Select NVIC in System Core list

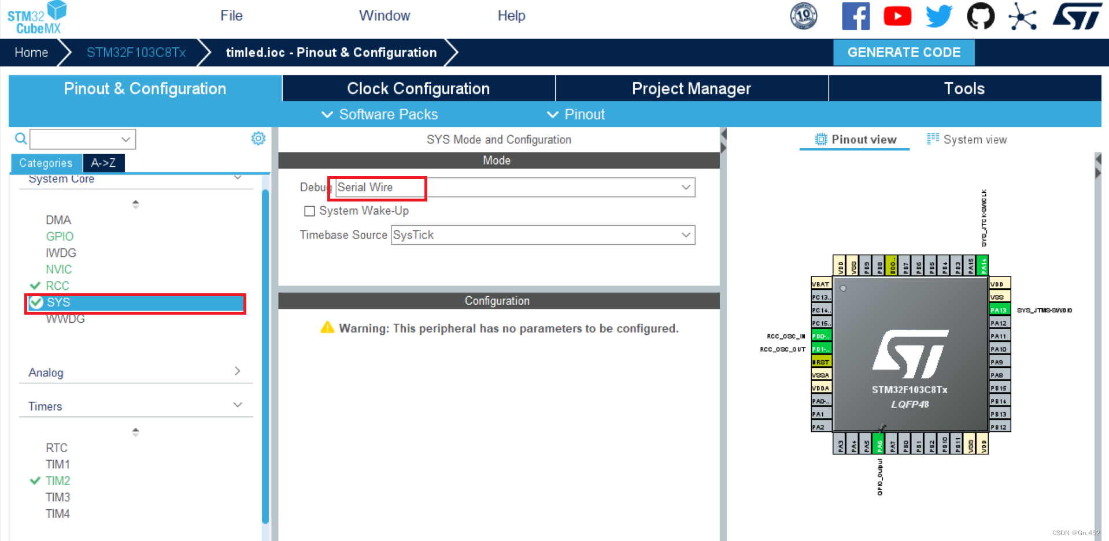click(59, 269)
